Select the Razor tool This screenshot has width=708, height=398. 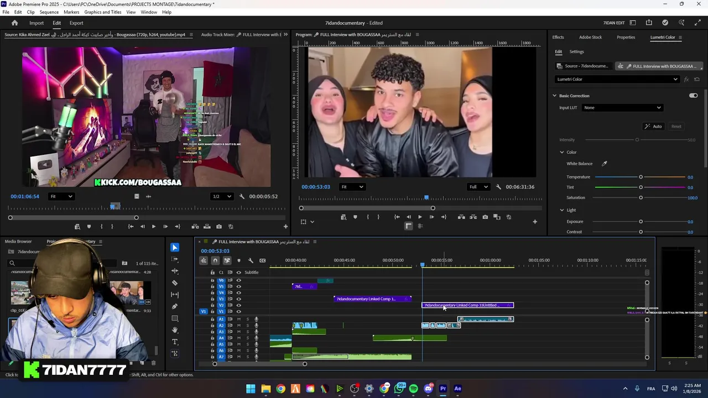tap(175, 282)
